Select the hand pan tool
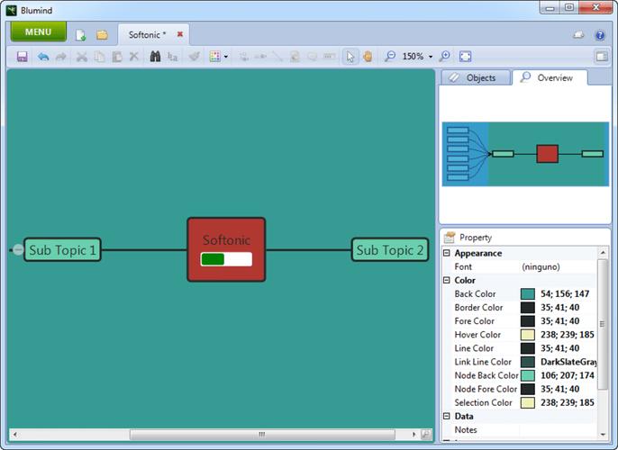The width and height of the screenshot is (618, 450). tap(368, 57)
